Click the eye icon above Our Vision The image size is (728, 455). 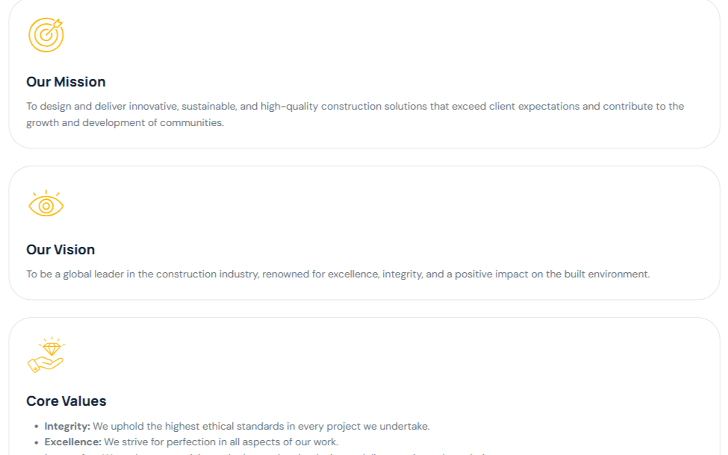point(46,204)
